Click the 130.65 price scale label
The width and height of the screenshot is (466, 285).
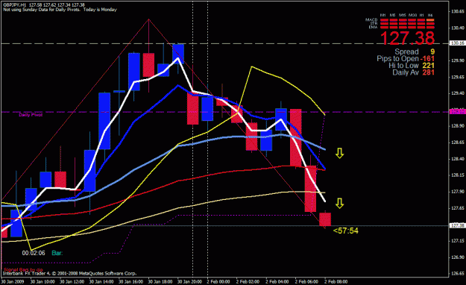coord(458,12)
